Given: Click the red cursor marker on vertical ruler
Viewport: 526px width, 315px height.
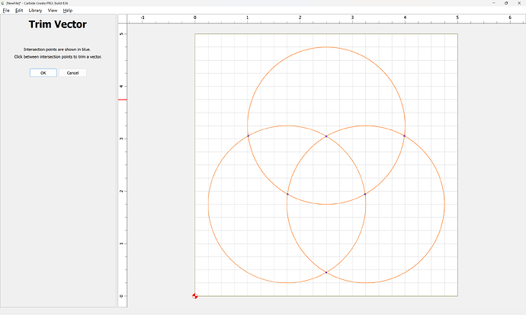Looking at the screenshot, I should click(x=122, y=100).
